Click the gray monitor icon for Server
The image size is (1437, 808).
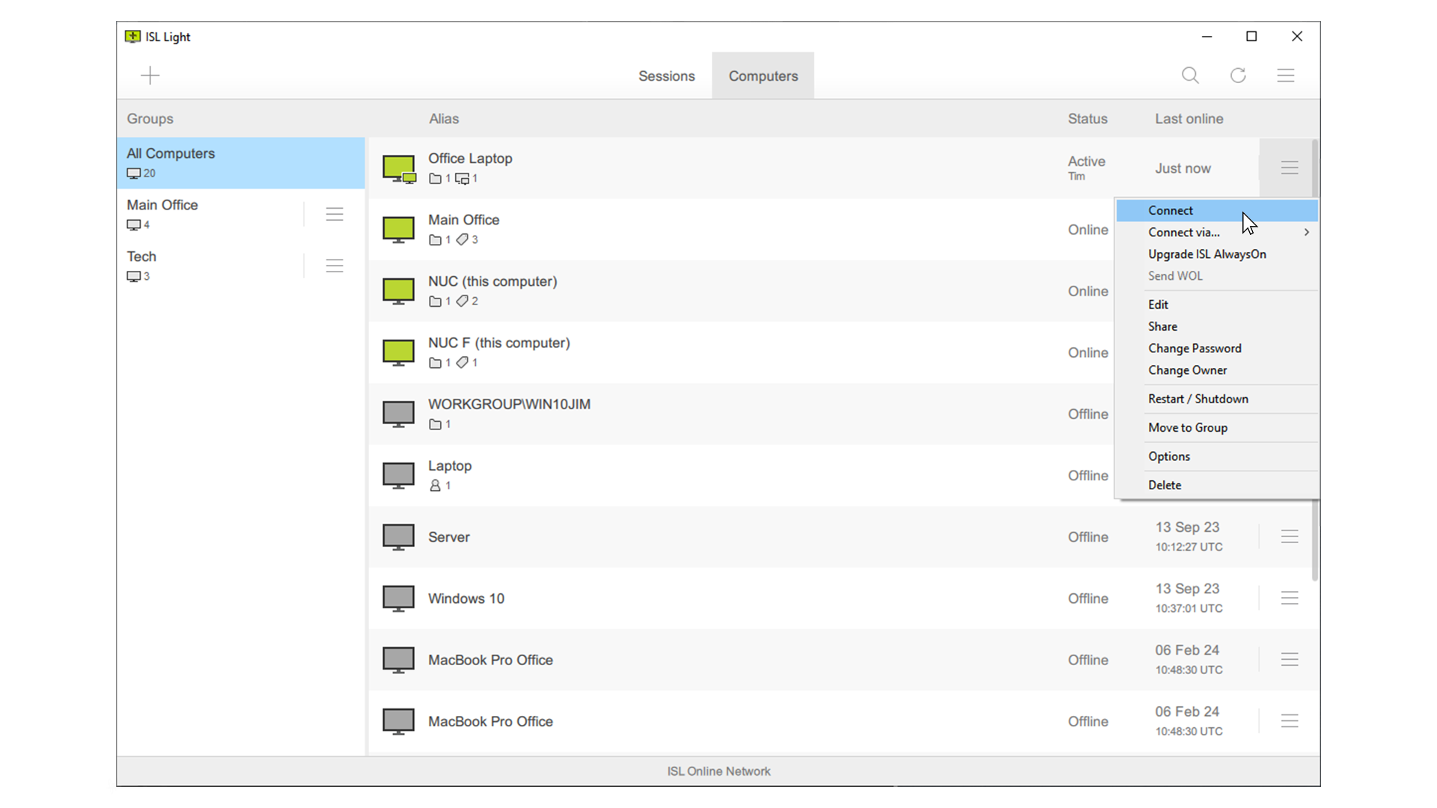click(398, 536)
